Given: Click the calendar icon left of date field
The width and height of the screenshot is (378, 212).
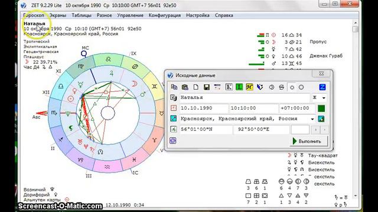Looking at the screenshot, I should pos(173,108).
